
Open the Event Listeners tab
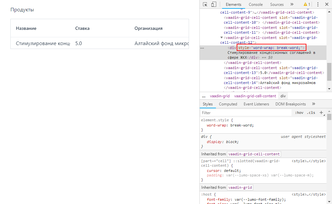[256, 104]
